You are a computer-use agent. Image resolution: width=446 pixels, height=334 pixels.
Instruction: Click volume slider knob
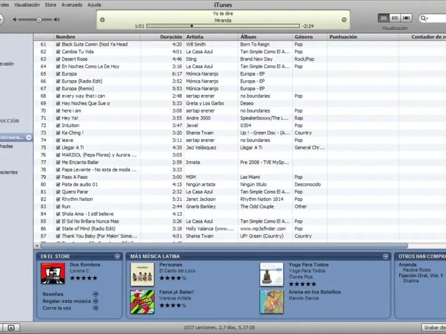(39, 19)
